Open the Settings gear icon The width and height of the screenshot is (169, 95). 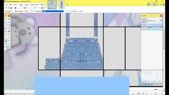pyautogui.click(x=161, y=4)
